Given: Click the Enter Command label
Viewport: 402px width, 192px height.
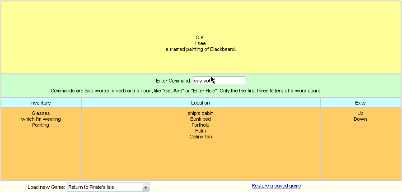Looking at the screenshot, I should pos(173,81).
